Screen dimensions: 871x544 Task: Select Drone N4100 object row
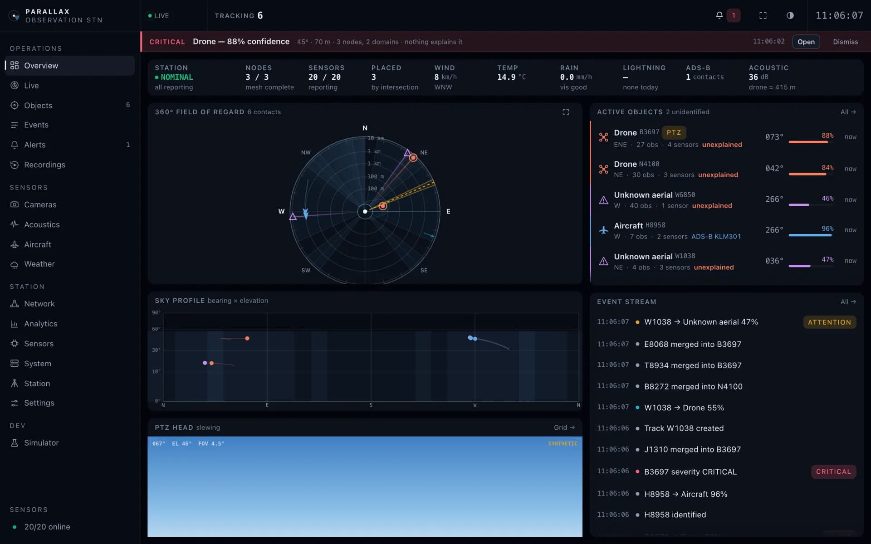726,169
